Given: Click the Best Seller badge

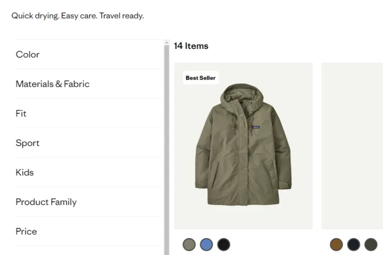Looking at the screenshot, I should (201, 78).
